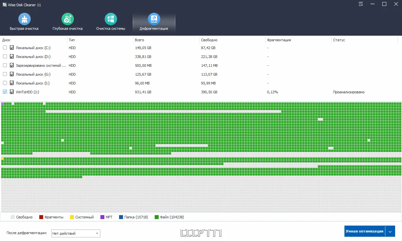
Task: Click the yellow system block in cluster map
Action: pos(3,158)
